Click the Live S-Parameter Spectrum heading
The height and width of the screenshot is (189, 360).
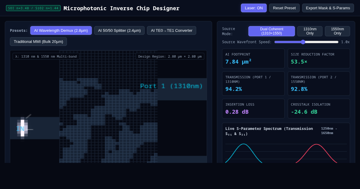[x=269, y=131]
